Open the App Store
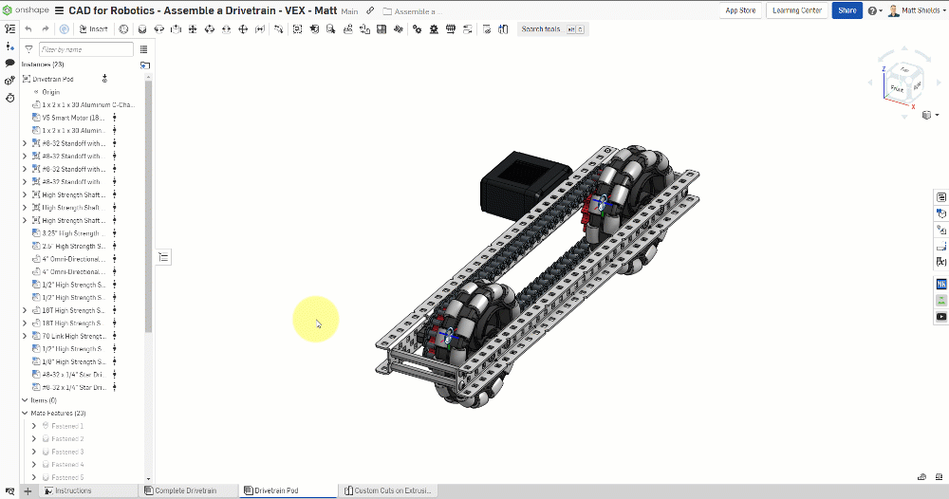This screenshot has height=499, width=949. coord(740,10)
